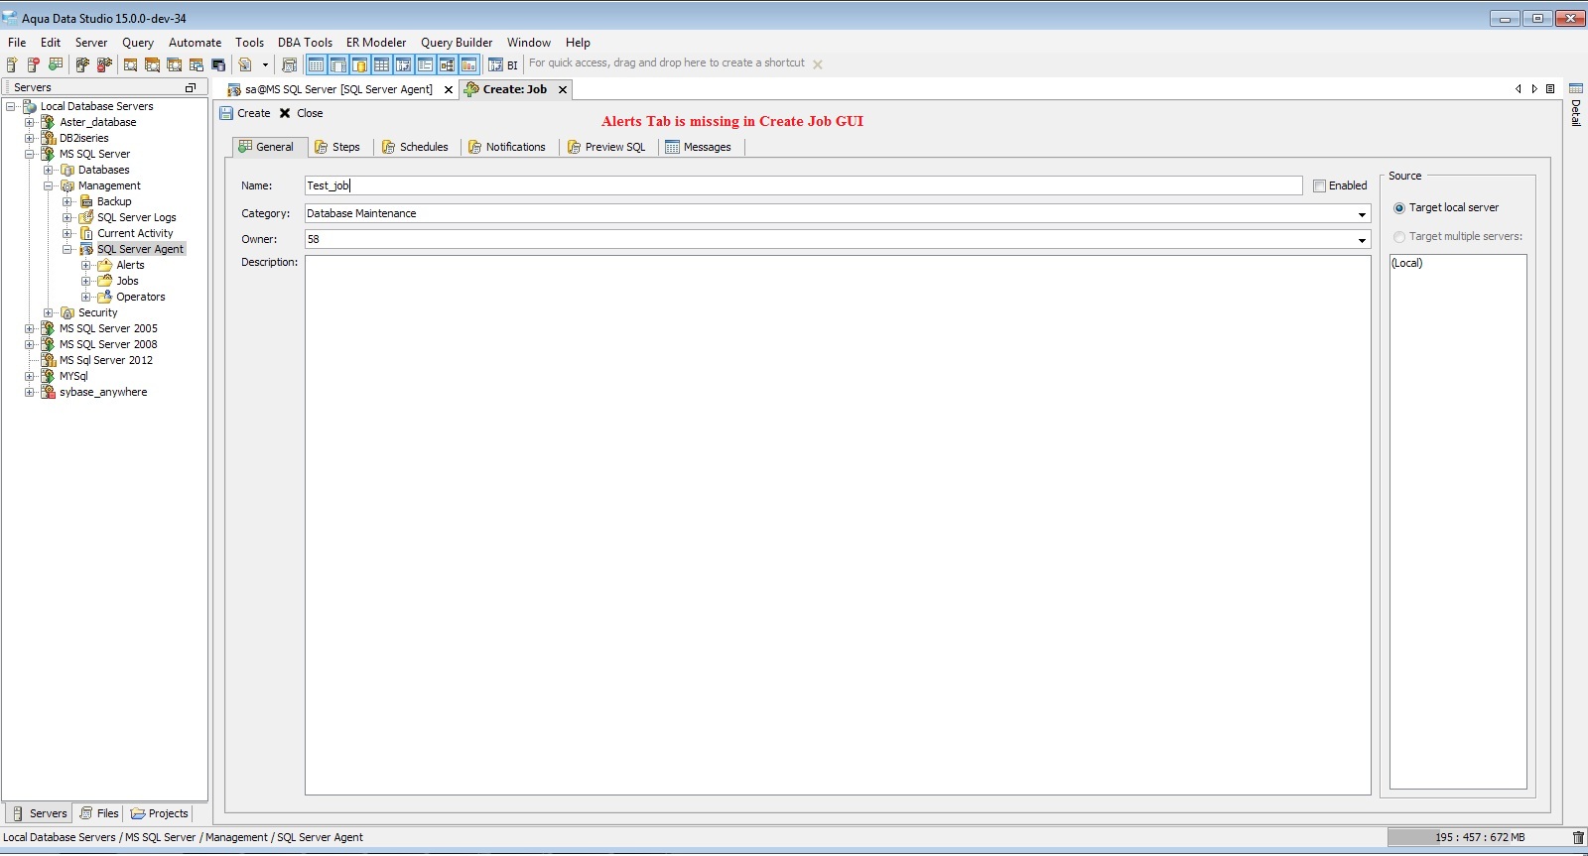
Task: Click the tab list icon beside the tab arrows
Action: click(x=1550, y=89)
